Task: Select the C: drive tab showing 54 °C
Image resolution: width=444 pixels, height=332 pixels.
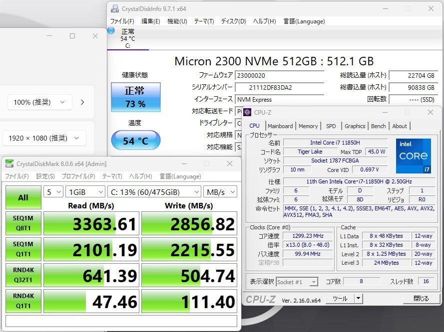Action: [x=128, y=38]
